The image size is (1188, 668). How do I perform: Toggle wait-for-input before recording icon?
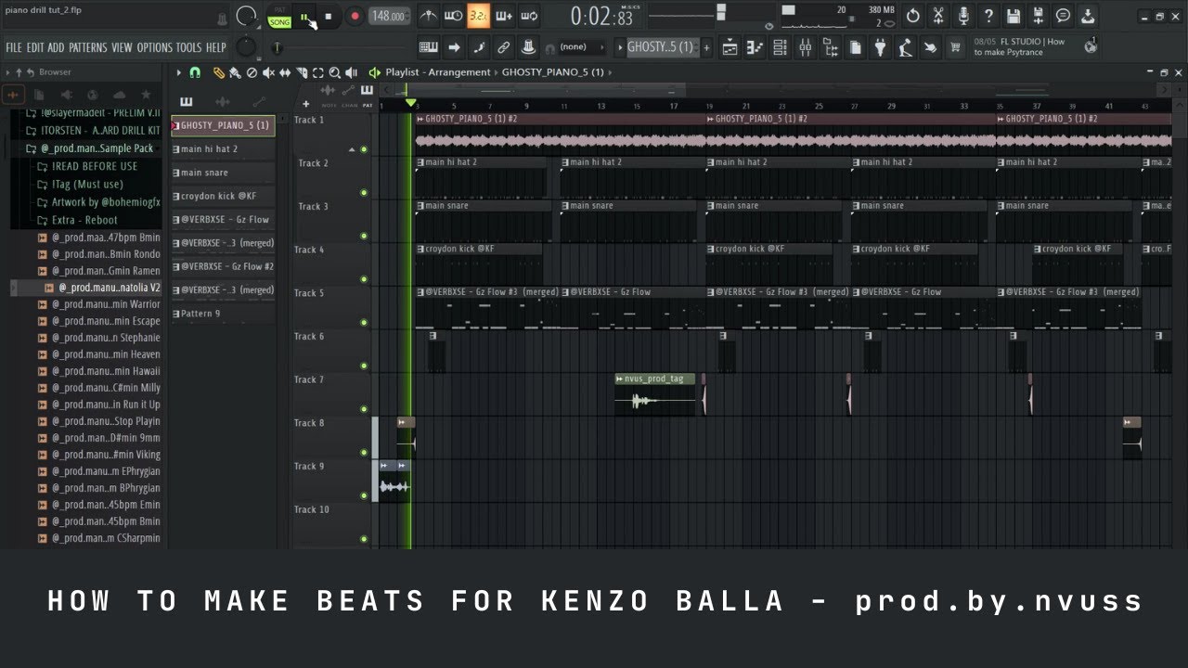pyautogui.click(x=453, y=16)
